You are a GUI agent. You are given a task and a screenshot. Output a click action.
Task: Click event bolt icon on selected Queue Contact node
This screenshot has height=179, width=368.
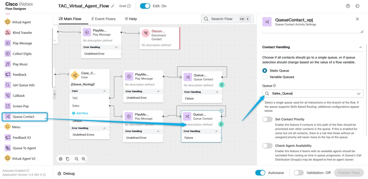(221, 124)
